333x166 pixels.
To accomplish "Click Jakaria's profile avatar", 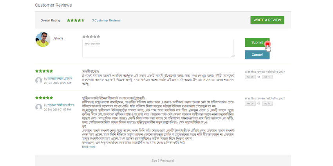I will click(43, 40).
